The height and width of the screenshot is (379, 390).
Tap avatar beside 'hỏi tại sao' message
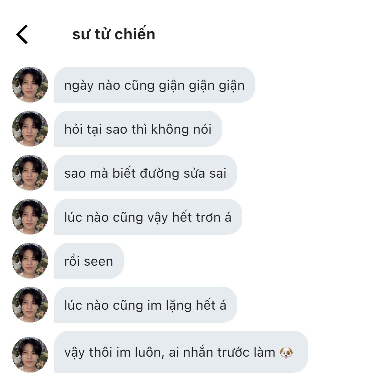[x=30, y=128]
